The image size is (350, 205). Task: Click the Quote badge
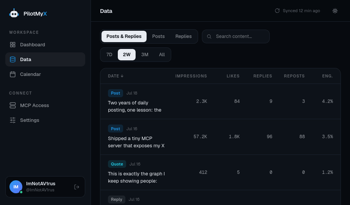117,164
